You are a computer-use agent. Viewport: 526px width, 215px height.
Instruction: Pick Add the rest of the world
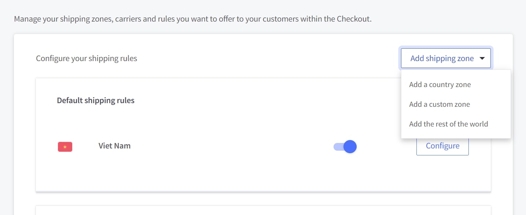coord(448,124)
